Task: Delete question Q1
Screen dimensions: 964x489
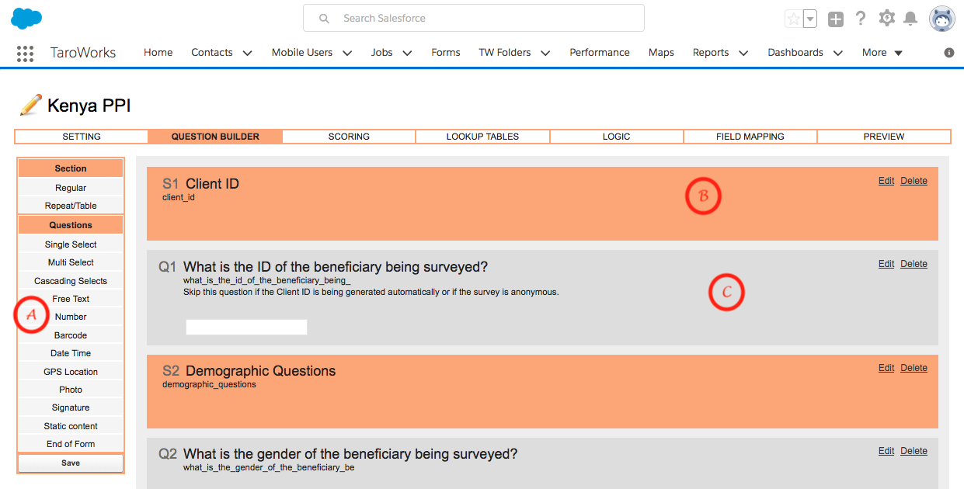Action: pos(914,264)
